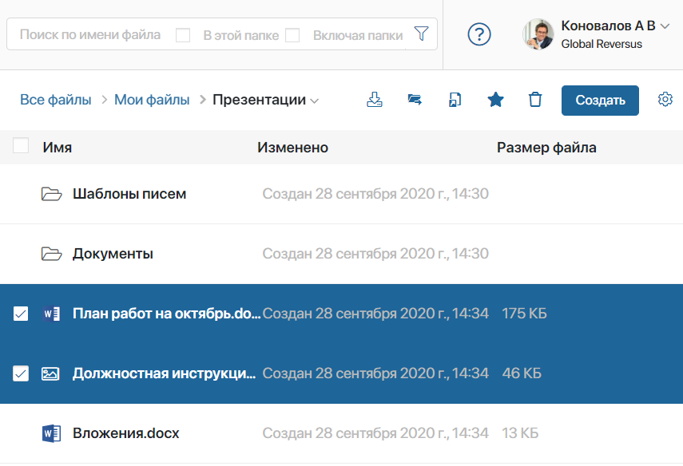Open the Шаблоны писем folder

coord(129,194)
